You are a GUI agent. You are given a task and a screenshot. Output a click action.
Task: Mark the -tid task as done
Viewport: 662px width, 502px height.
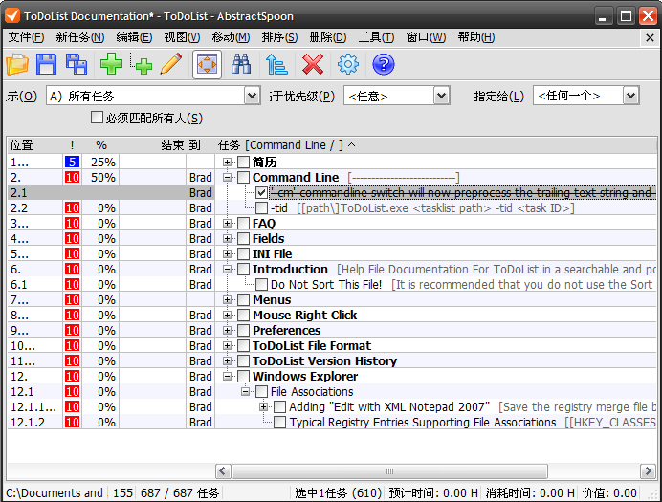click(262, 208)
